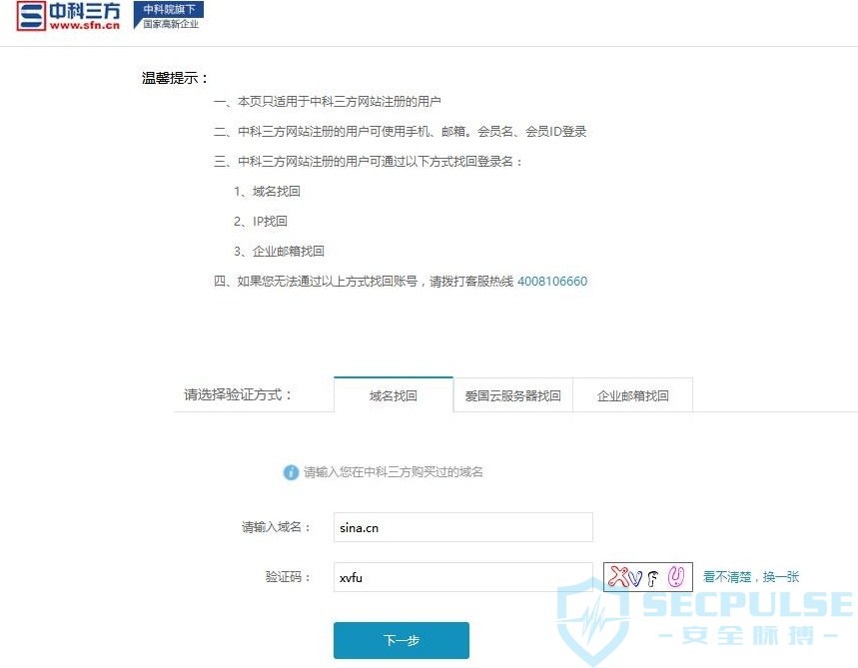Click the 请输入域名 label

[x=277, y=527]
